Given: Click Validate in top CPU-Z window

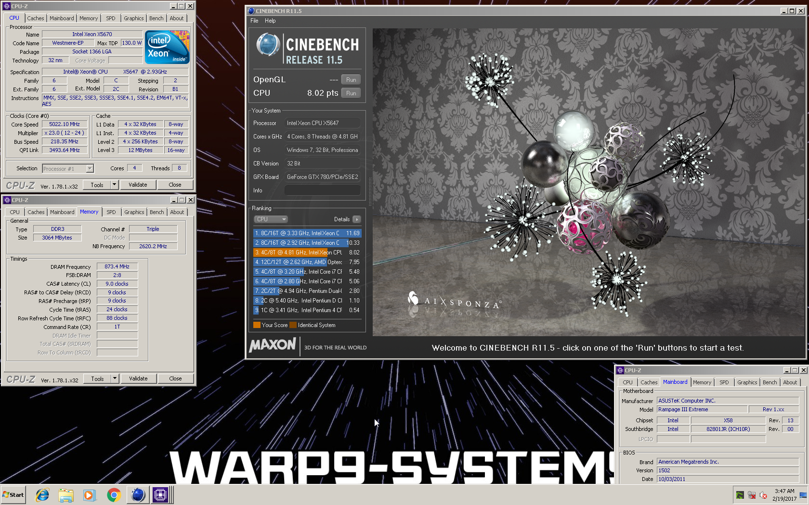Looking at the screenshot, I should pyautogui.click(x=138, y=185).
